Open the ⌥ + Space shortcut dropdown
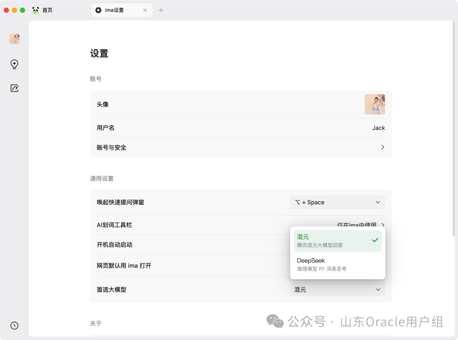The image size is (458, 340). [x=338, y=202]
